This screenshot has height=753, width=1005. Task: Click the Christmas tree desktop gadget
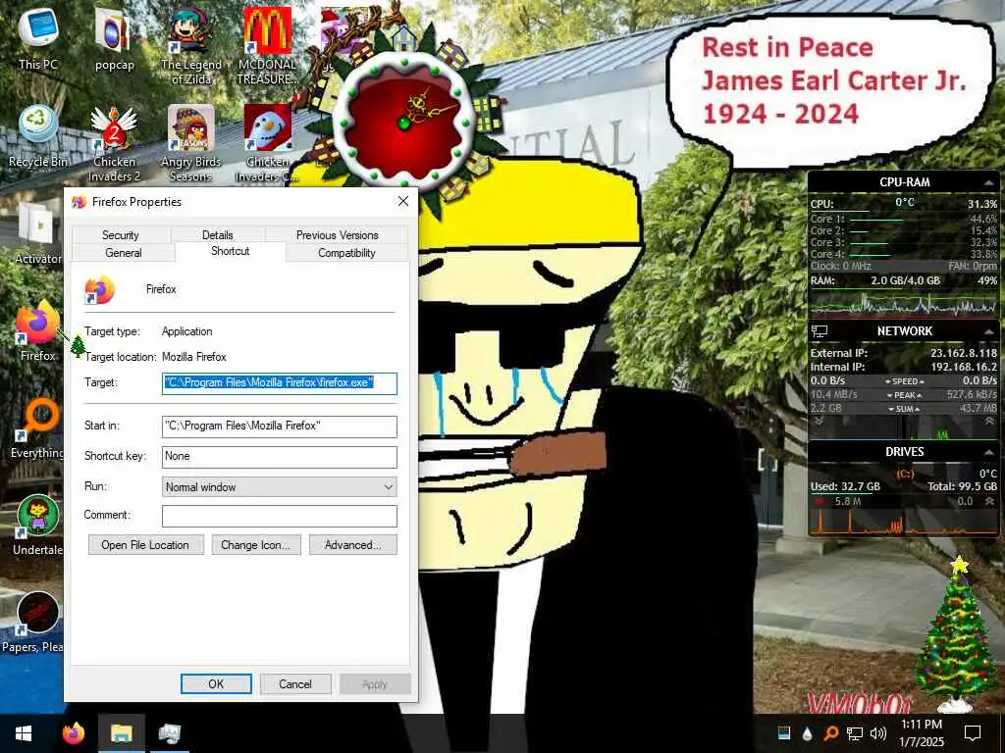tap(956, 634)
